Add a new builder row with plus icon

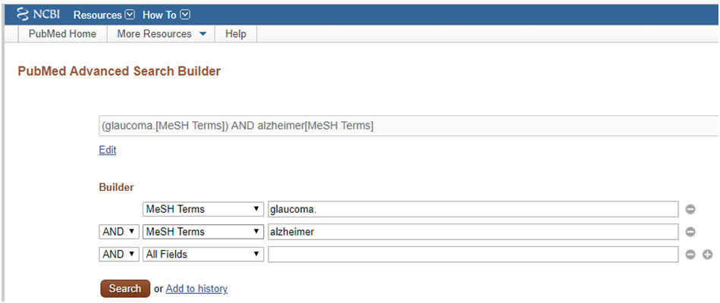pyautogui.click(x=708, y=255)
